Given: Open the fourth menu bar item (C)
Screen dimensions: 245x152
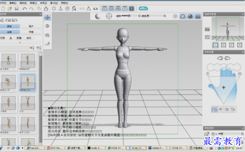Looking at the screenshot, I should [33, 3].
